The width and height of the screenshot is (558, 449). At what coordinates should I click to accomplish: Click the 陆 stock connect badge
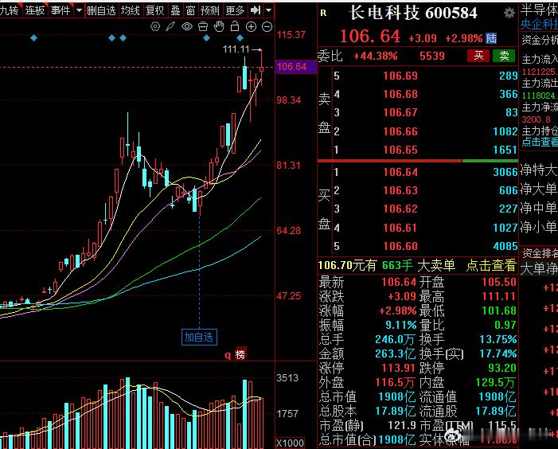pyautogui.click(x=491, y=38)
